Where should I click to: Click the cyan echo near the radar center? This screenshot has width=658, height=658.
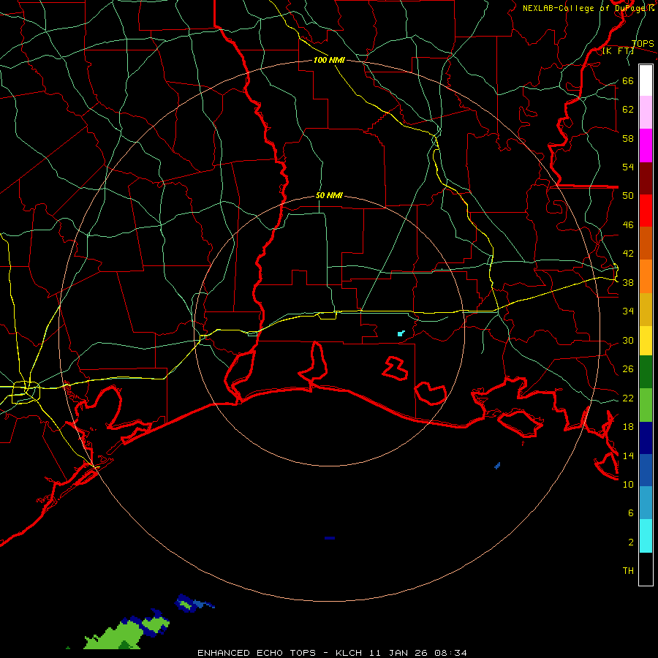coord(401,333)
